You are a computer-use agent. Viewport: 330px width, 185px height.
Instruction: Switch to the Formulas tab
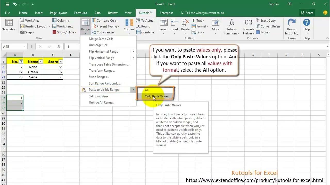[80, 13]
